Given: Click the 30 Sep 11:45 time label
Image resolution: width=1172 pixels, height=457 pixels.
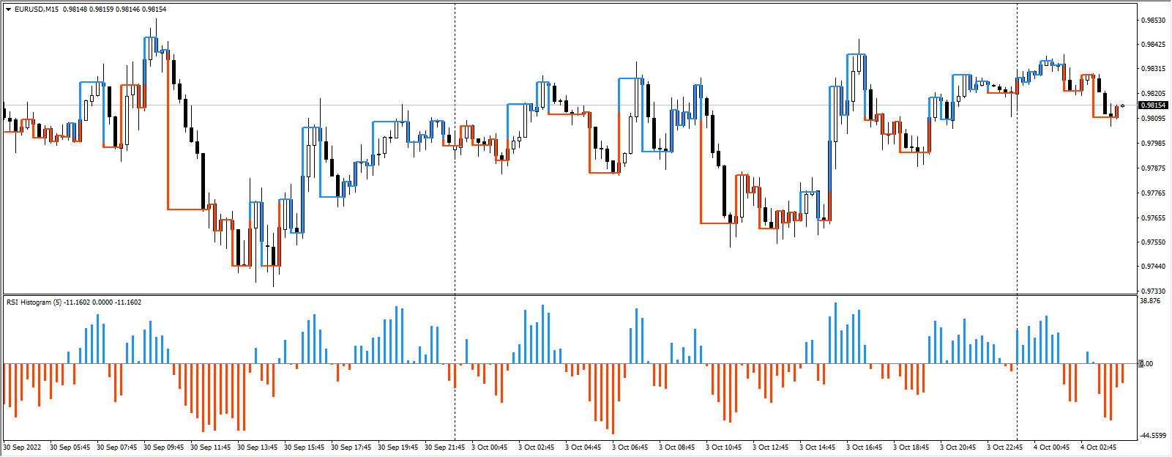Looking at the screenshot, I should click(211, 447).
